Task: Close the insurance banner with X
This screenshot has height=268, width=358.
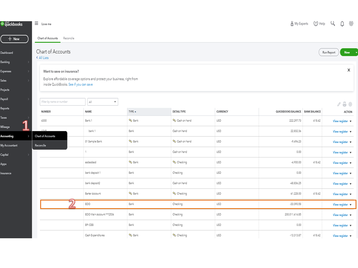Action: click(x=349, y=70)
